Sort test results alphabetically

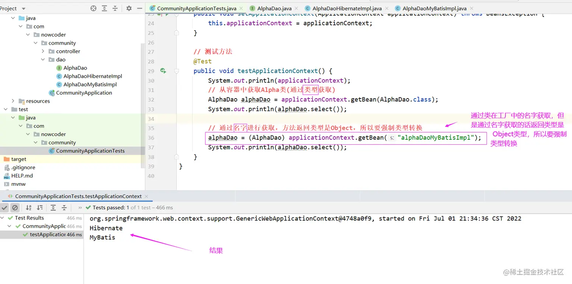click(x=29, y=208)
